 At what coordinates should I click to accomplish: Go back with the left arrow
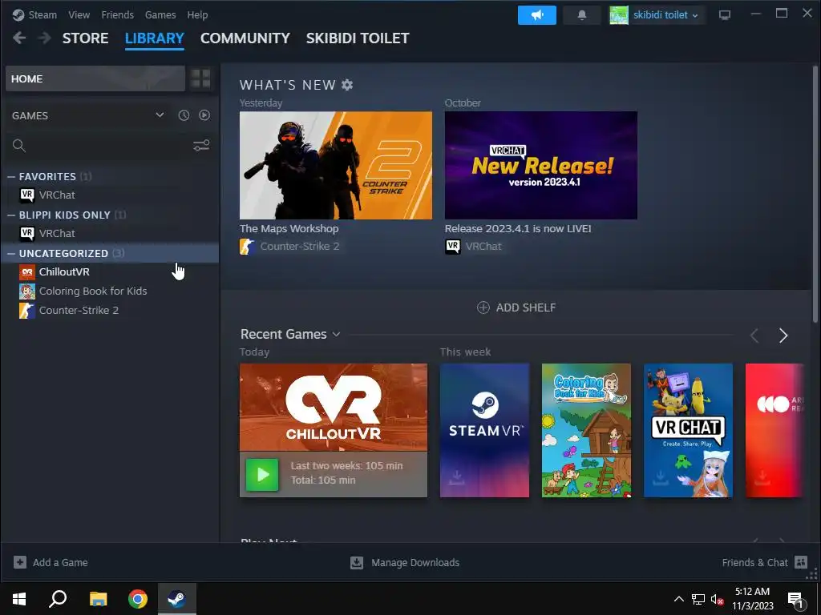[19, 38]
